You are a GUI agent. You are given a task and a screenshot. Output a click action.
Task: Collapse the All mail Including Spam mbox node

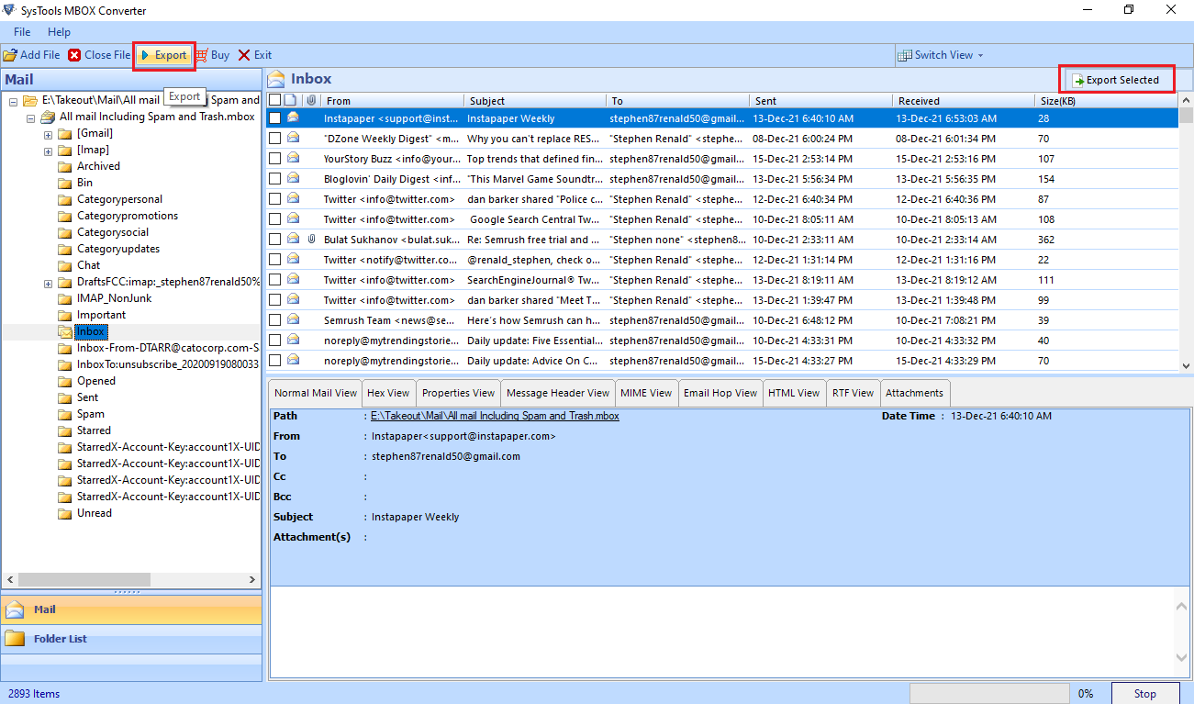tap(30, 117)
